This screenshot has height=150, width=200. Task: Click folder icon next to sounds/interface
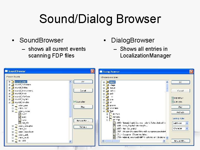[x=12, y=96]
